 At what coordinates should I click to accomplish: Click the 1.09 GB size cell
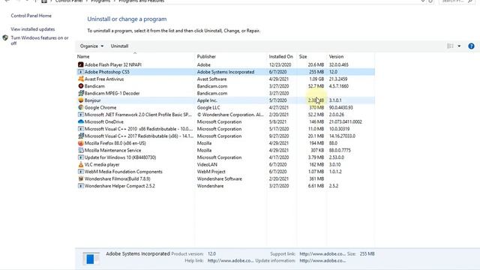click(x=316, y=79)
